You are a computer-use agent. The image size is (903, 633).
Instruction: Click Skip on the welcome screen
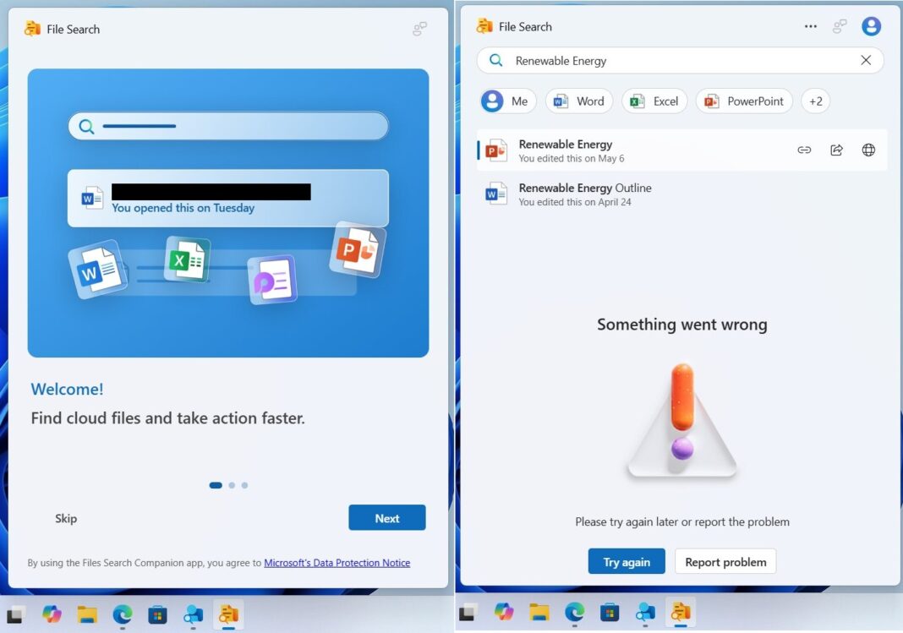tap(66, 518)
